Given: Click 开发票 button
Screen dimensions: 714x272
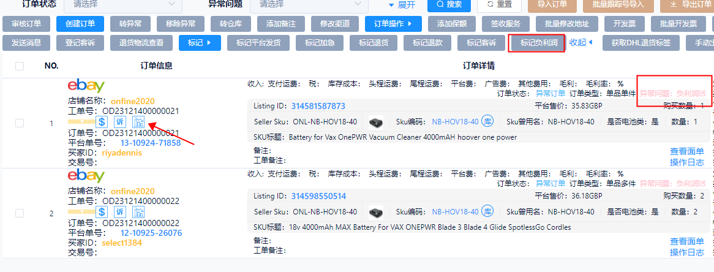Looking at the screenshot, I should click(x=625, y=24).
